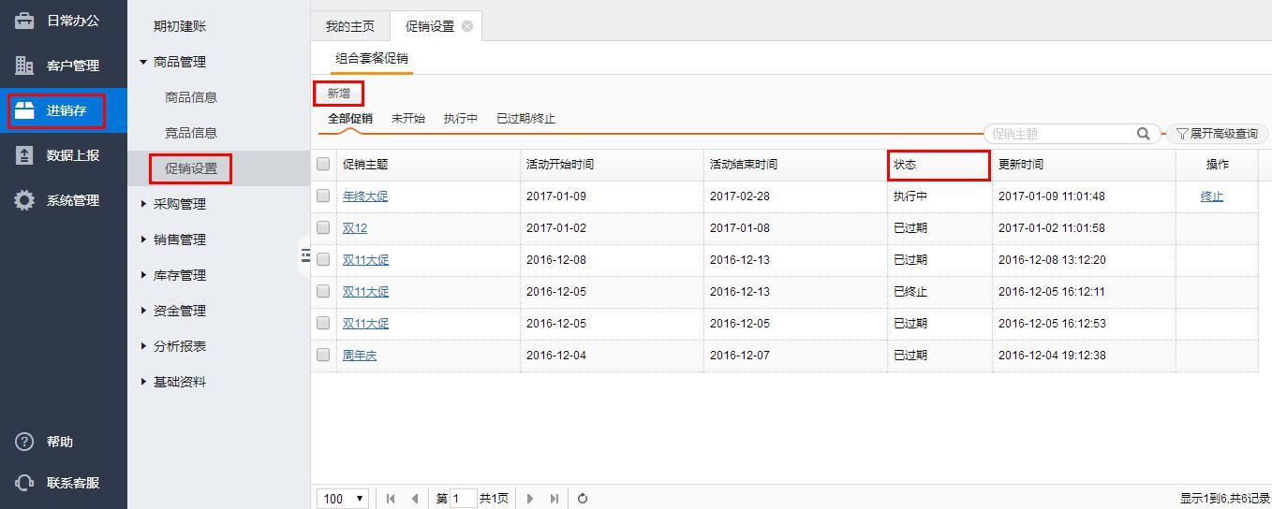Expand the 库存管理 menu section
The image size is (1272, 509).
[x=143, y=275]
